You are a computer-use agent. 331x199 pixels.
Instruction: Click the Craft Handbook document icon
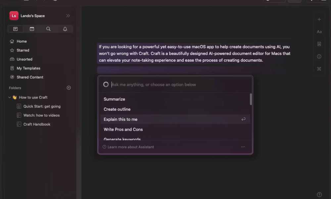19,124
